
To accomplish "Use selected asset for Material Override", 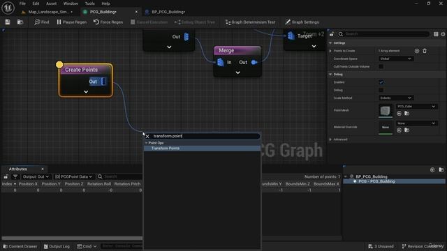I will click(399, 130).
